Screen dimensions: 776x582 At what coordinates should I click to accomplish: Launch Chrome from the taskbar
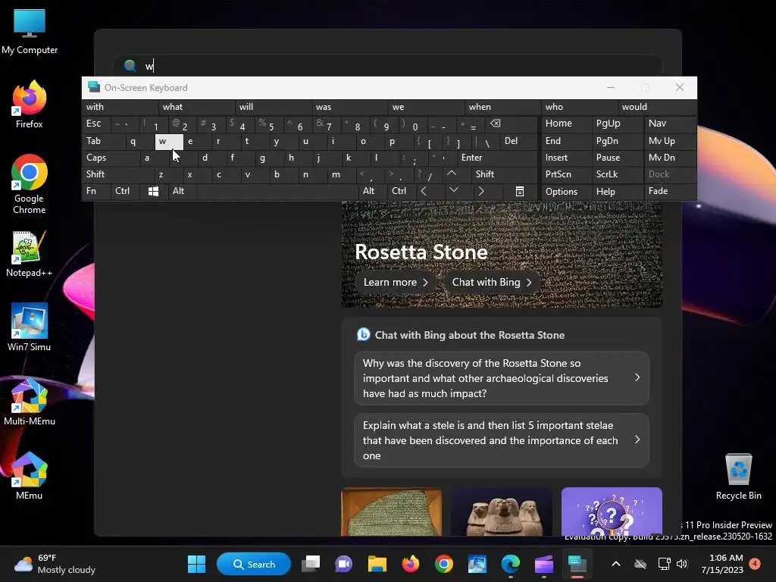click(444, 564)
